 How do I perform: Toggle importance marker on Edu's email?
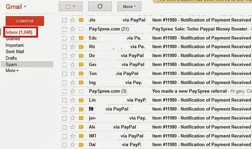pyautogui.click(x=81, y=38)
